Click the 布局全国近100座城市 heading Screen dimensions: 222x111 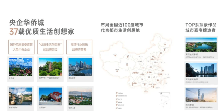point(122,25)
